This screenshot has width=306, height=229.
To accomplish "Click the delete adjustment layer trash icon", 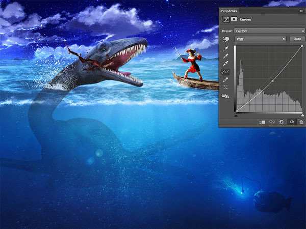I will click(301, 122).
